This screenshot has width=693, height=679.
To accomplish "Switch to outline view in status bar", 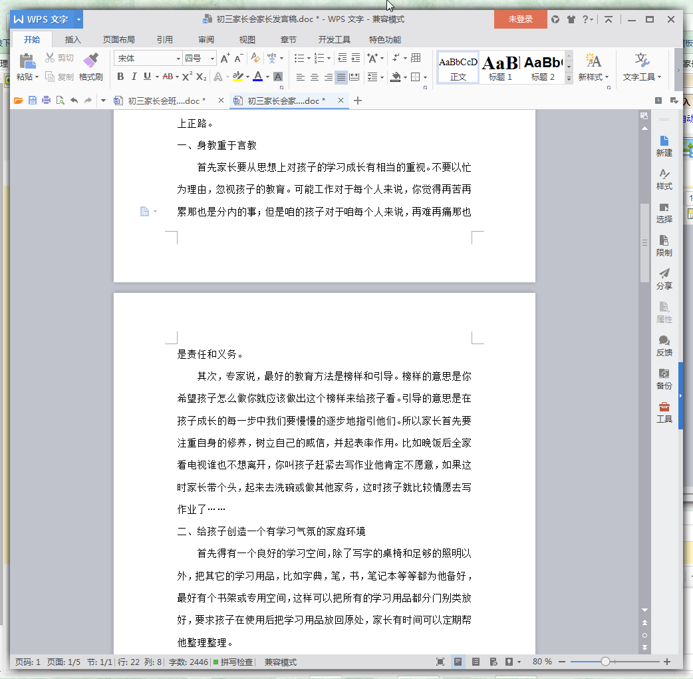I will [476, 662].
